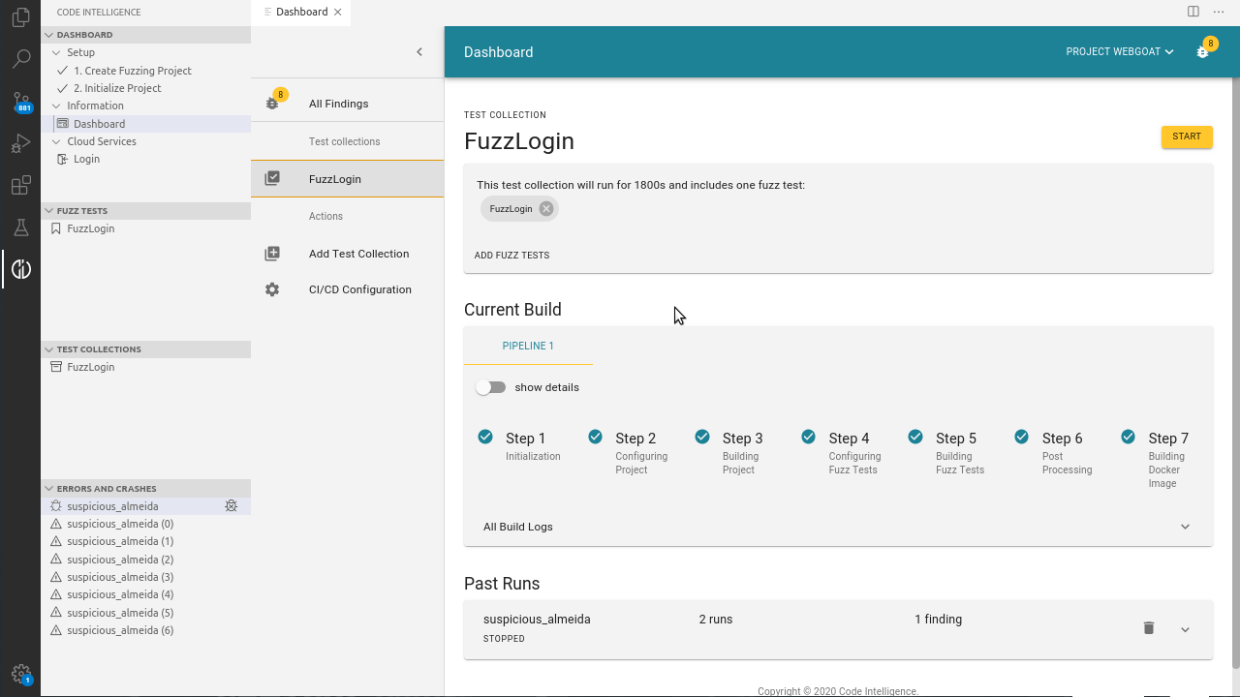The image size is (1240, 697).
Task: Select the Dashboard editor tab
Action: click(x=301, y=13)
